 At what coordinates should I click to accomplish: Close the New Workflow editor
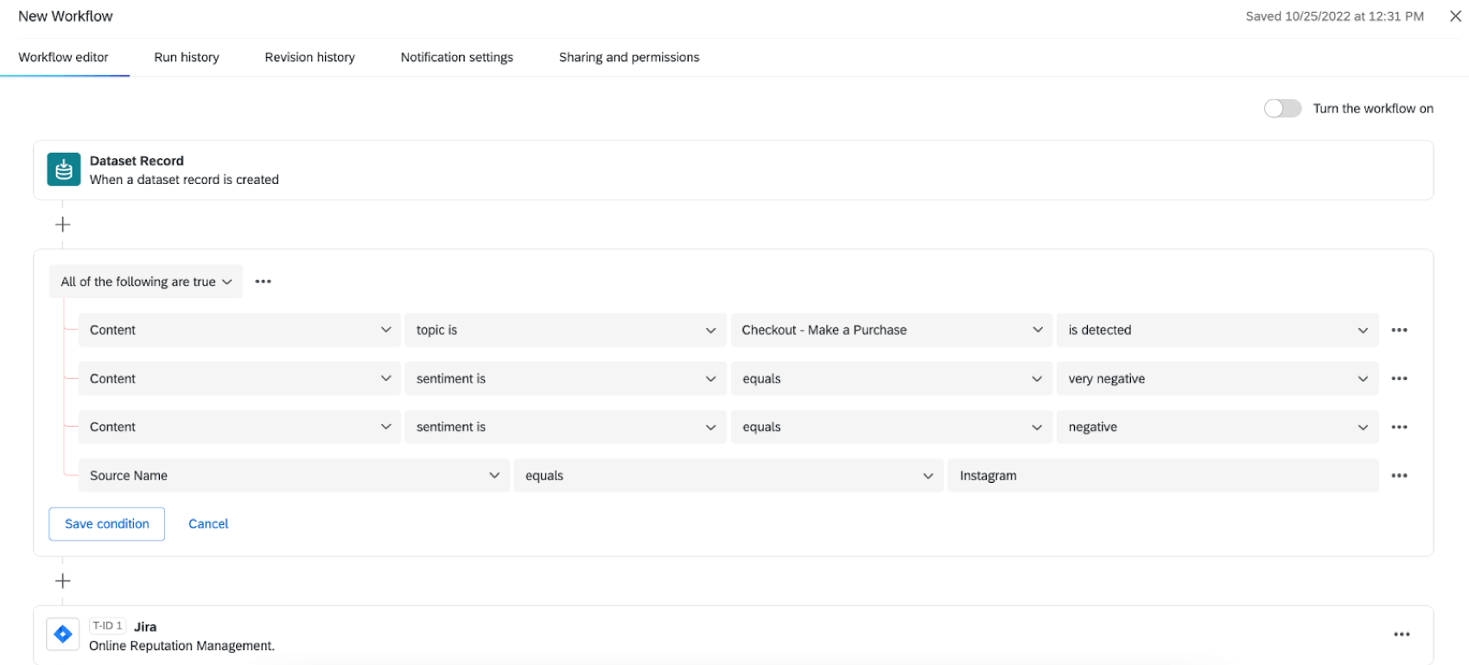pos(1455,16)
